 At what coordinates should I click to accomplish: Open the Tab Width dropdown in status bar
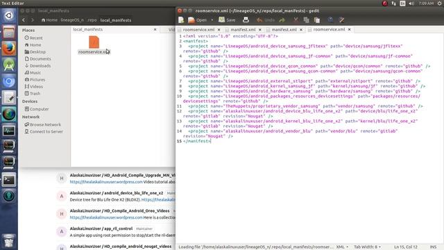tap(367, 247)
